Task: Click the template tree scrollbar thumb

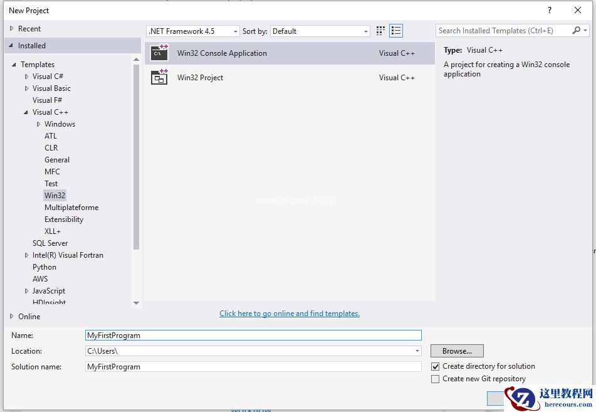Action: click(137, 157)
